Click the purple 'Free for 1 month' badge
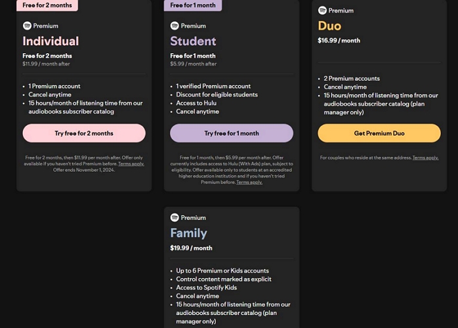Viewport: 458px width, 328px height. click(x=193, y=5)
